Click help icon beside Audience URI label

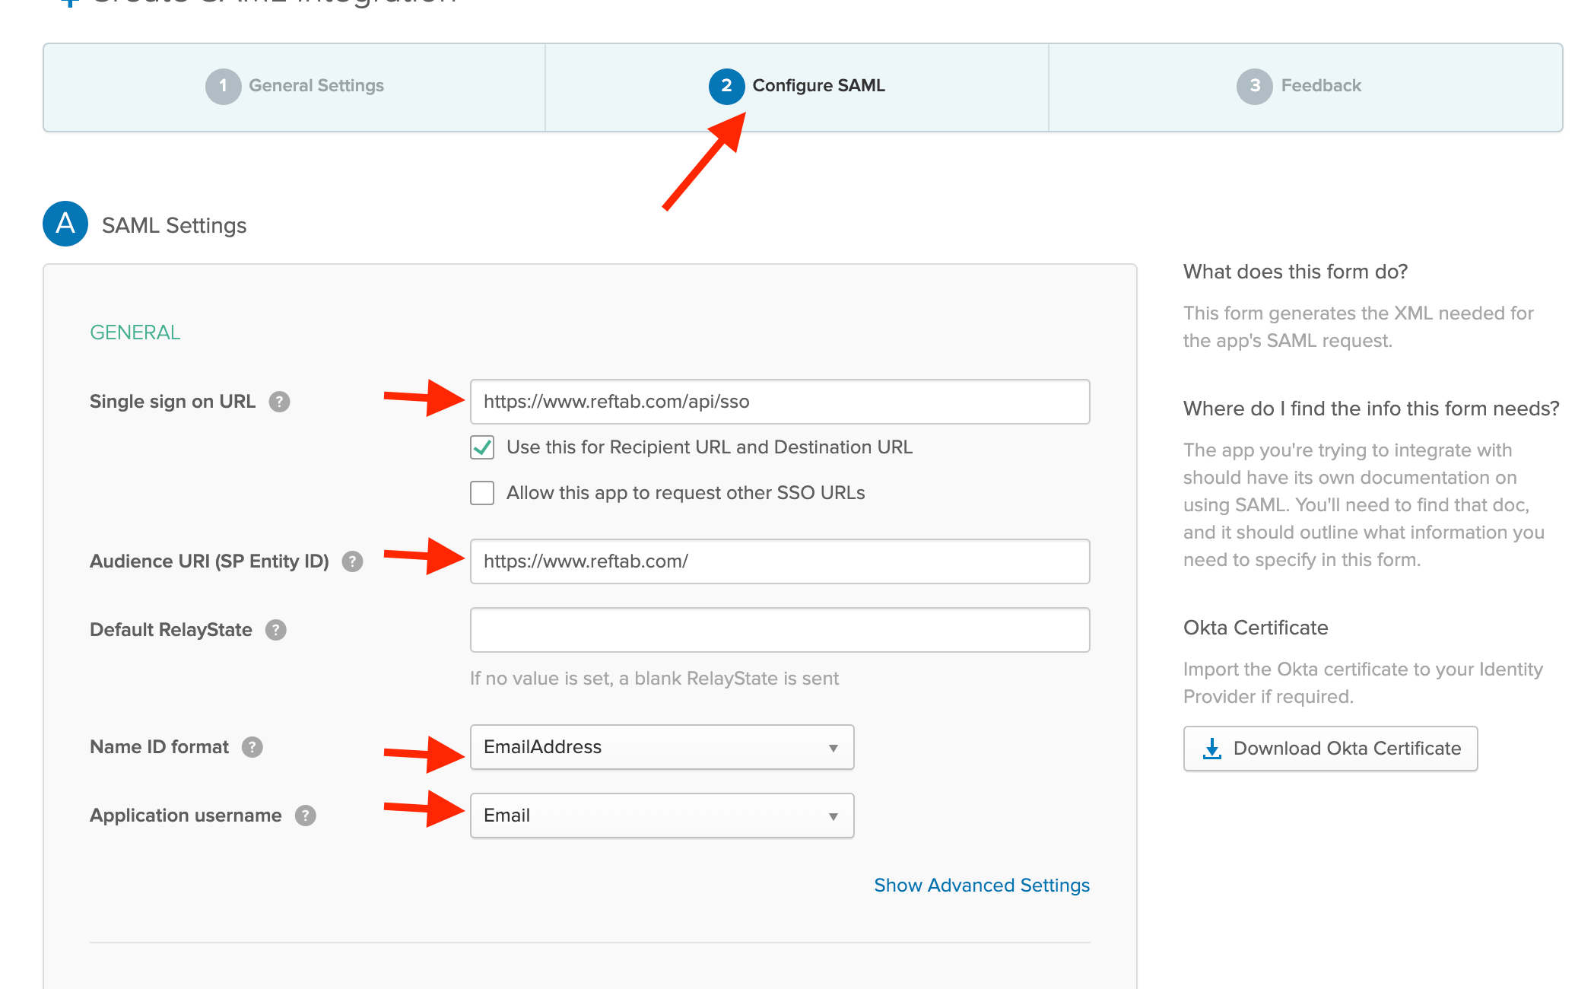(x=352, y=561)
